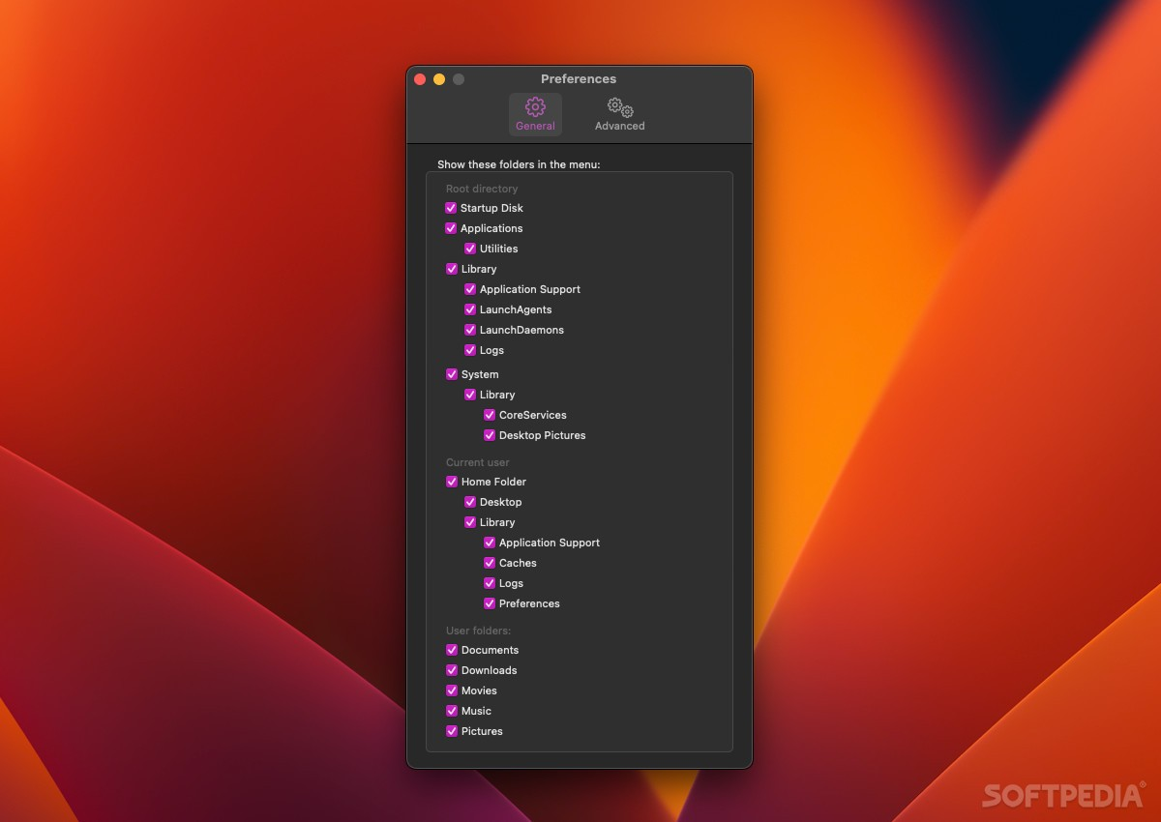Toggle Application Support under Library
1161x822 pixels.
(x=470, y=289)
